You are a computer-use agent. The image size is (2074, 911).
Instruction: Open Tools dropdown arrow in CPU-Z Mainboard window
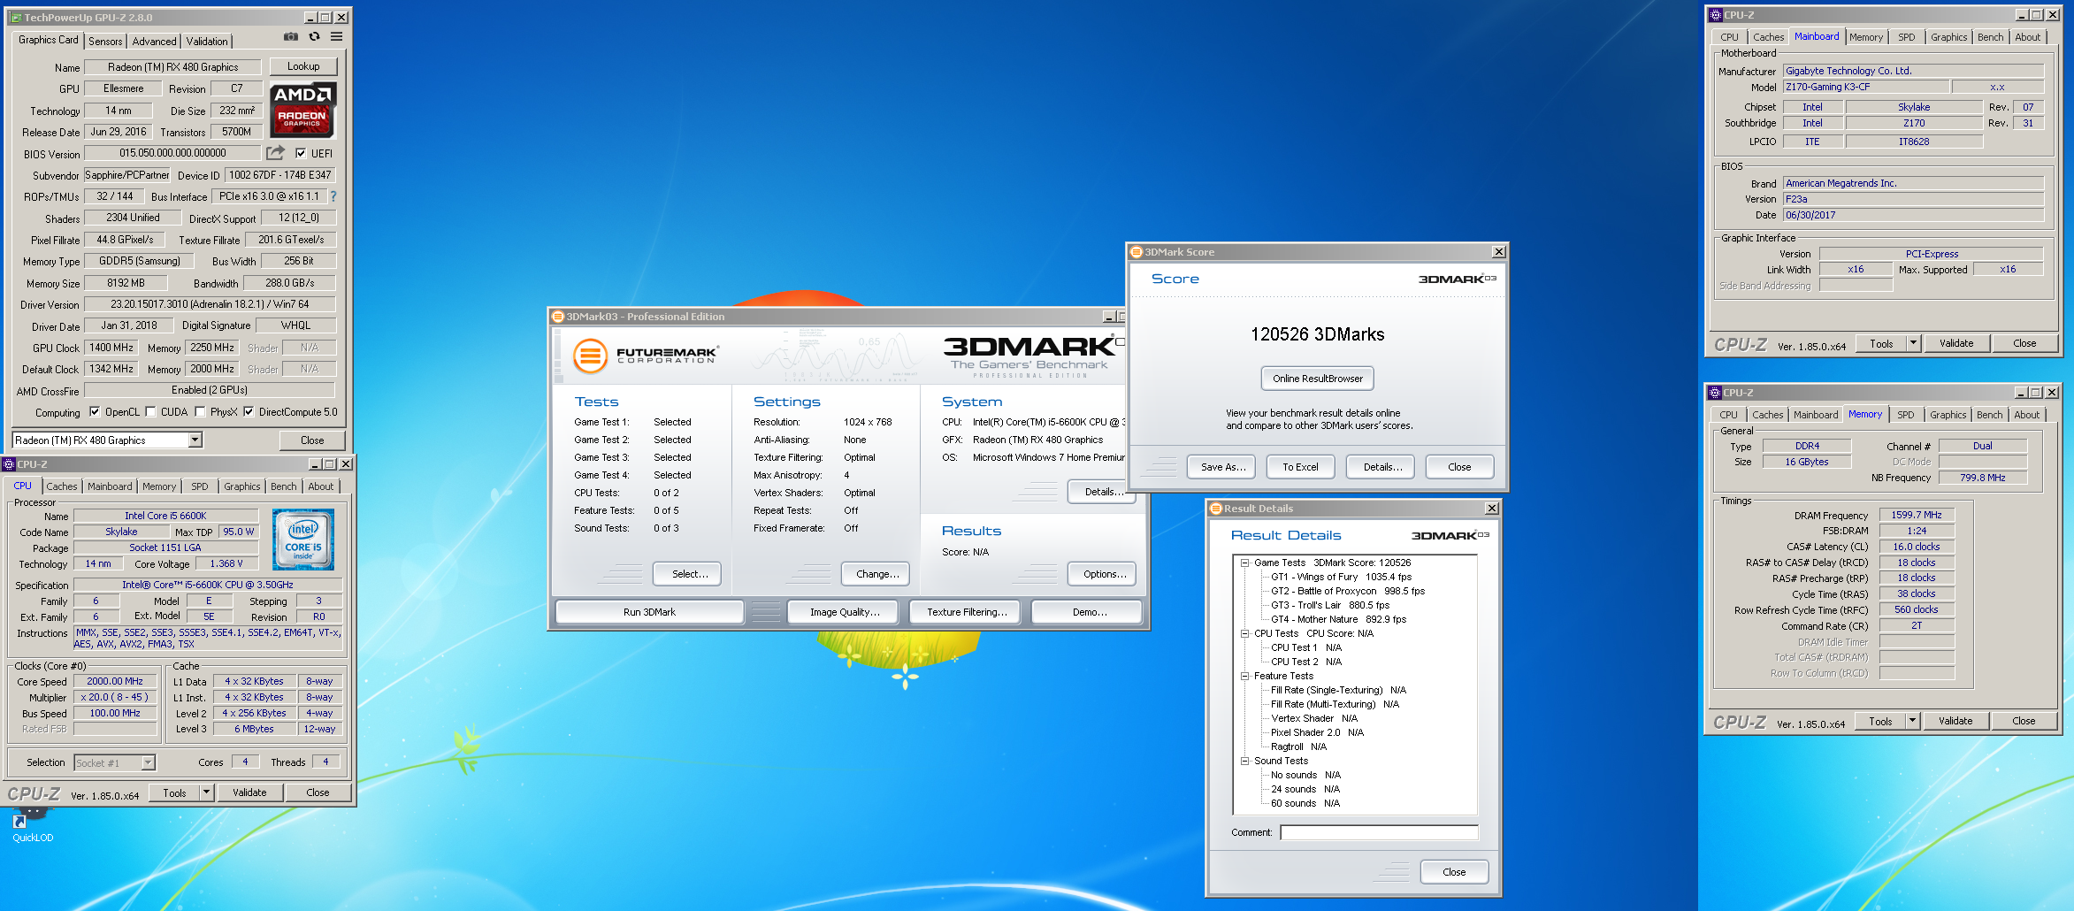(1913, 344)
